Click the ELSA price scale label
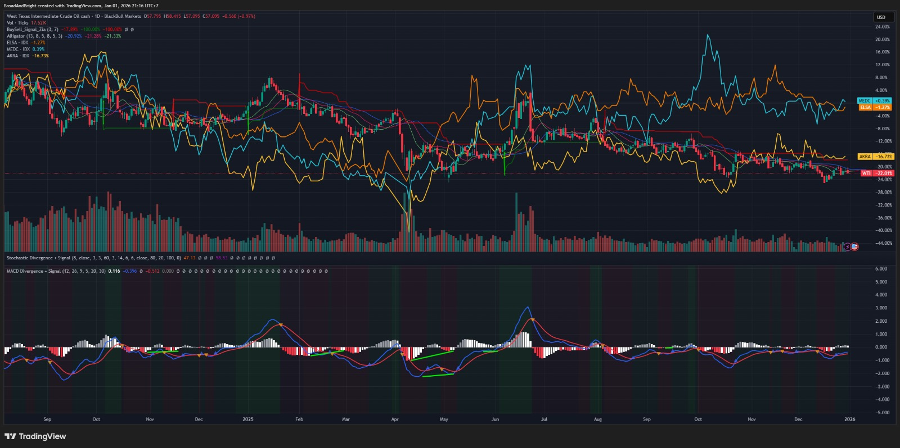This screenshot has height=448, width=900. [874, 107]
